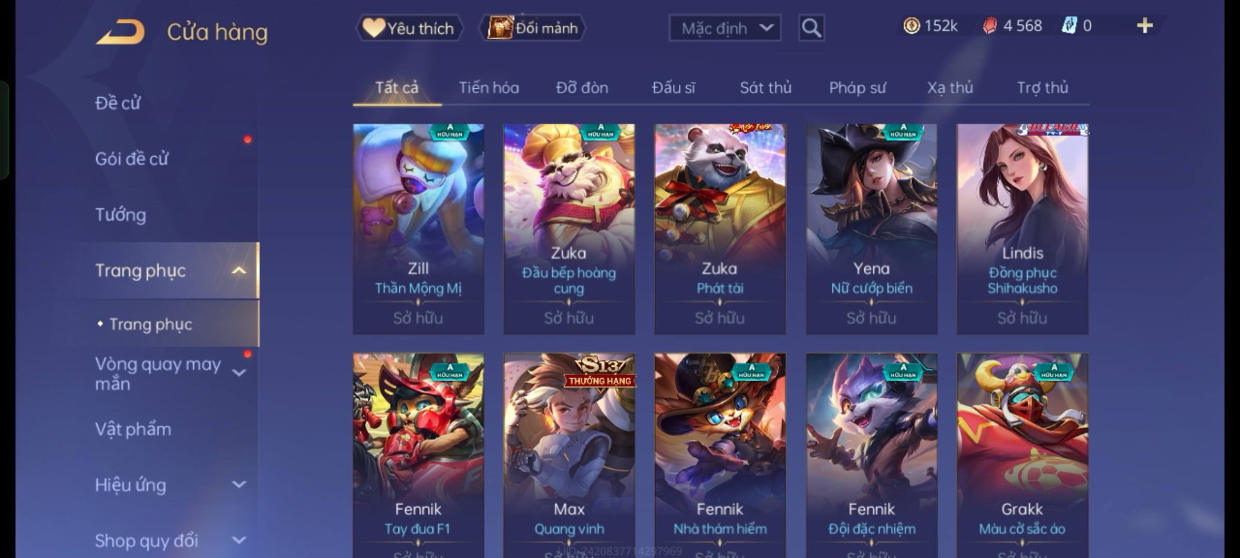This screenshot has width=1240, height=558.
Task: Go back using the golden arrow icon
Action: pyautogui.click(x=120, y=32)
